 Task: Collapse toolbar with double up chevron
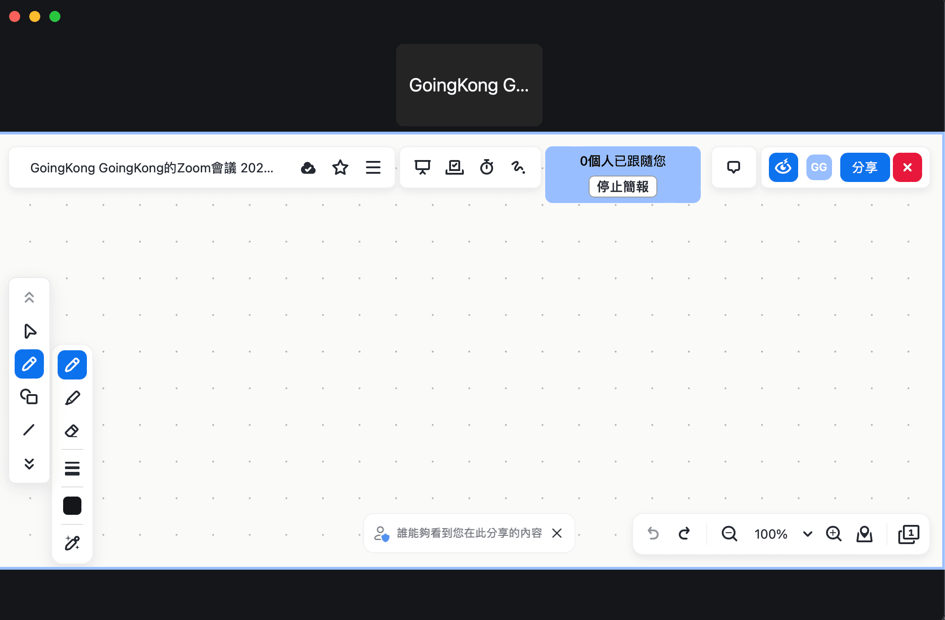click(x=29, y=298)
